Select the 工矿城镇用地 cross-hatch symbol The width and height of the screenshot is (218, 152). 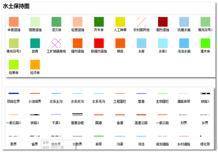pyautogui.click(x=56, y=43)
